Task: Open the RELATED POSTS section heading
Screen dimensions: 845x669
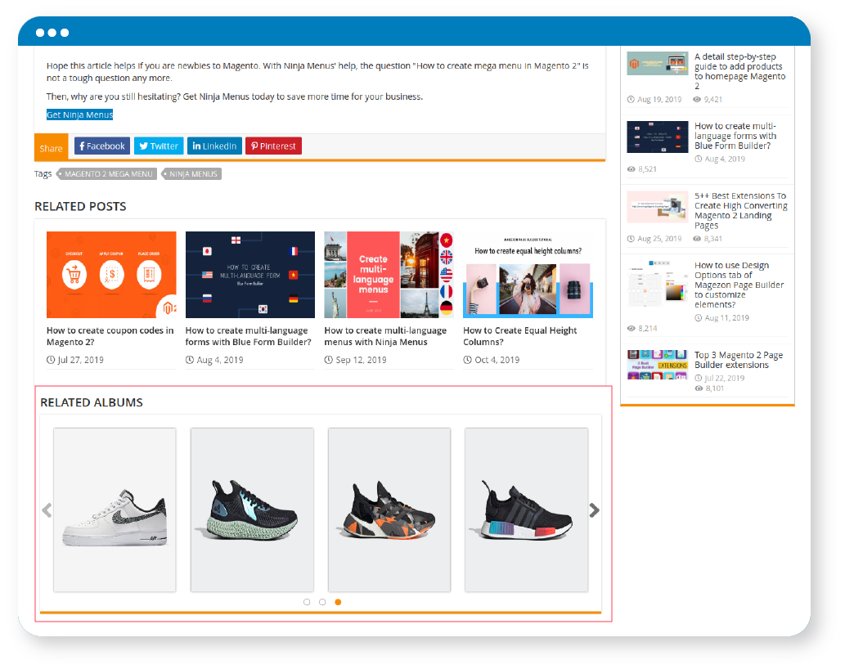Action: pyautogui.click(x=80, y=206)
